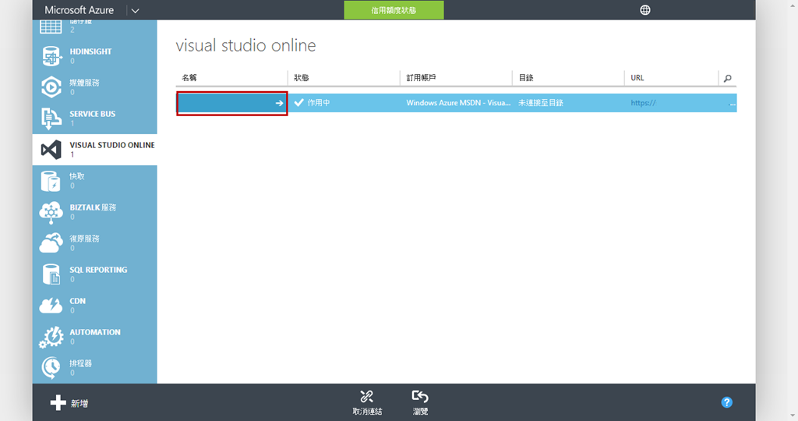Open SQL Reporting icon

pyautogui.click(x=51, y=274)
